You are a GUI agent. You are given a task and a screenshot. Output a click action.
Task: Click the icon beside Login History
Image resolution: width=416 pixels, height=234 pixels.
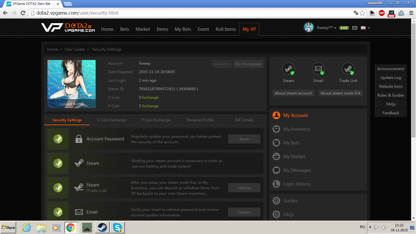tap(276, 184)
